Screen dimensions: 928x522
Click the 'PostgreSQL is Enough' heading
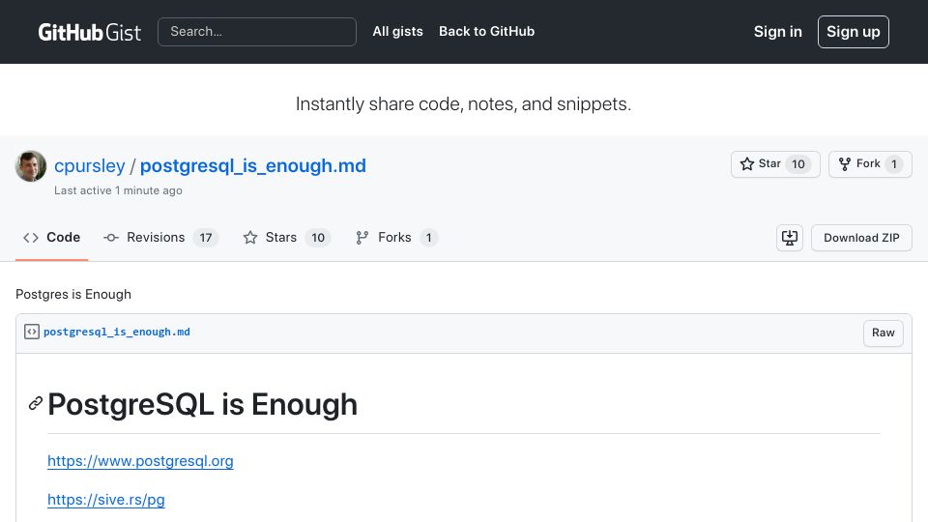(202, 405)
